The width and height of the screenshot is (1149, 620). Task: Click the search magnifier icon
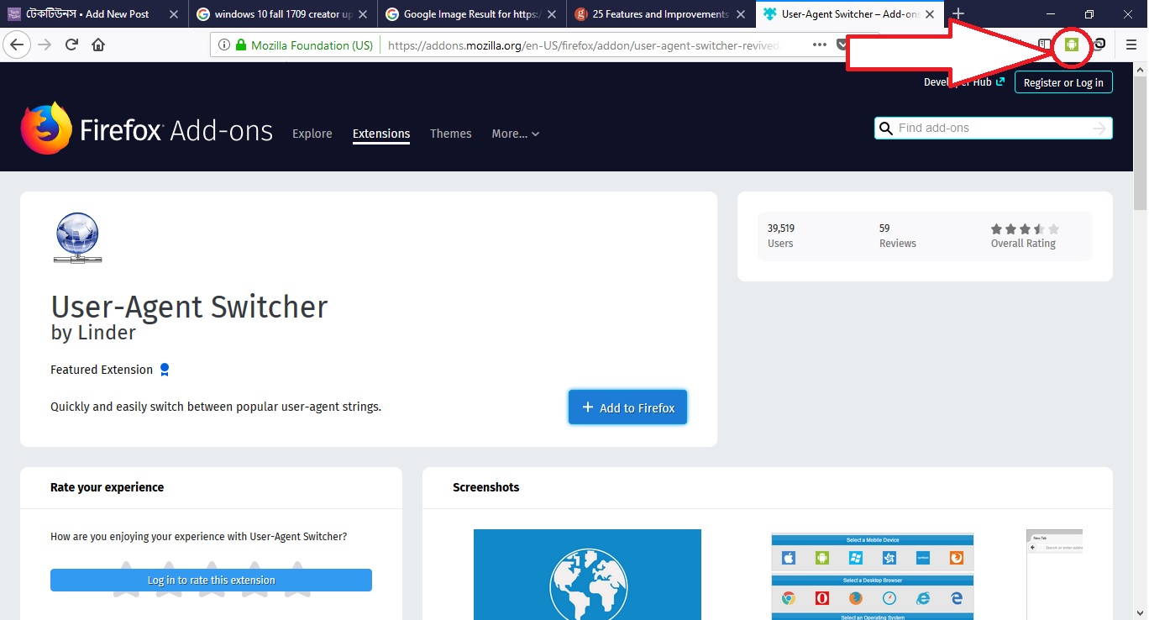885,129
